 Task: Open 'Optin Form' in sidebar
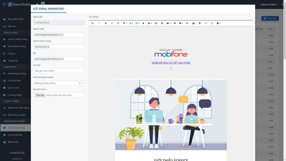[13, 88]
